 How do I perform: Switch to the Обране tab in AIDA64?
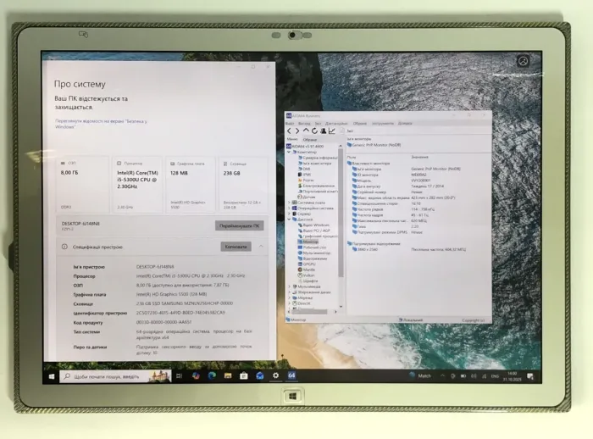tap(310, 140)
